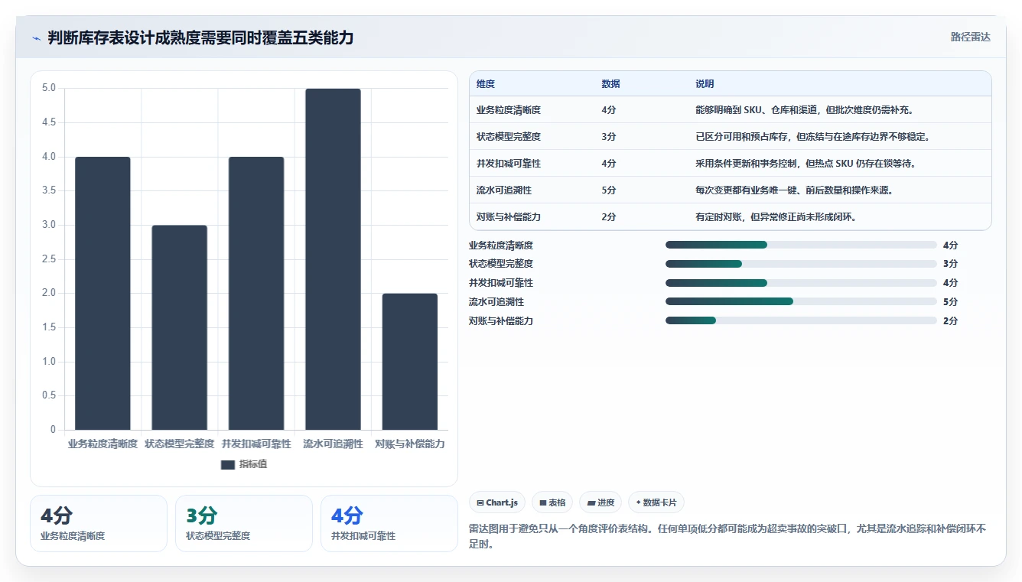Click the 对账与补偿能力 chart axis label
This screenshot has width=1022, height=582.
point(410,444)
